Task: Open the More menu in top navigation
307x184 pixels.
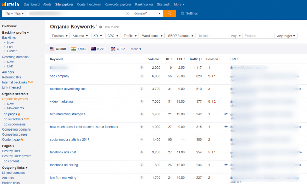Action: (x=179, y=4)
